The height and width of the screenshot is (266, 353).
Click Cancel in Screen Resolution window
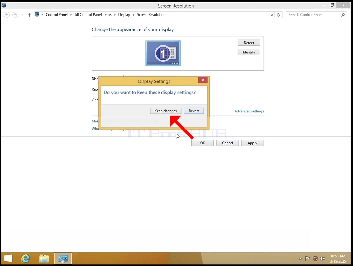click(228, 143)
